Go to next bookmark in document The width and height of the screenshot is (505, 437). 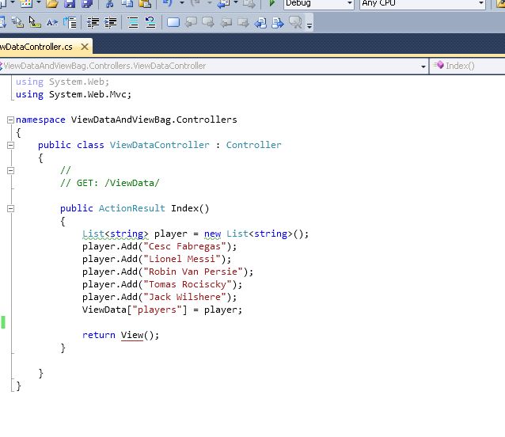278,22
